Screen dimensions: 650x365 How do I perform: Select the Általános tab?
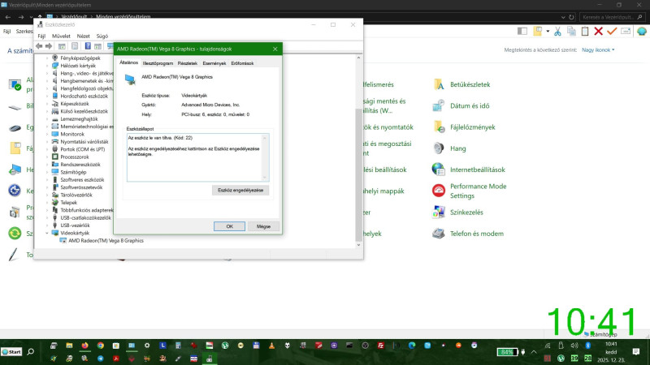(x=128, y=62)
